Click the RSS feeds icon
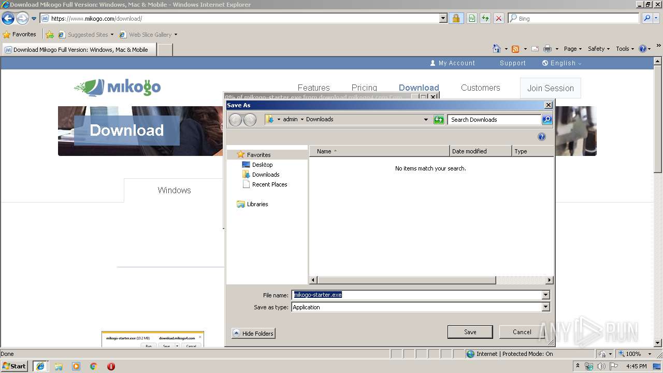 click(x=515, y=49)
